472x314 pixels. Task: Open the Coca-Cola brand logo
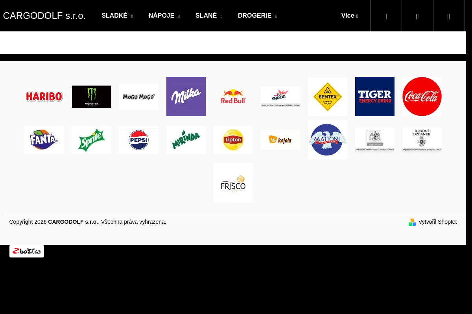pos(422,97)
